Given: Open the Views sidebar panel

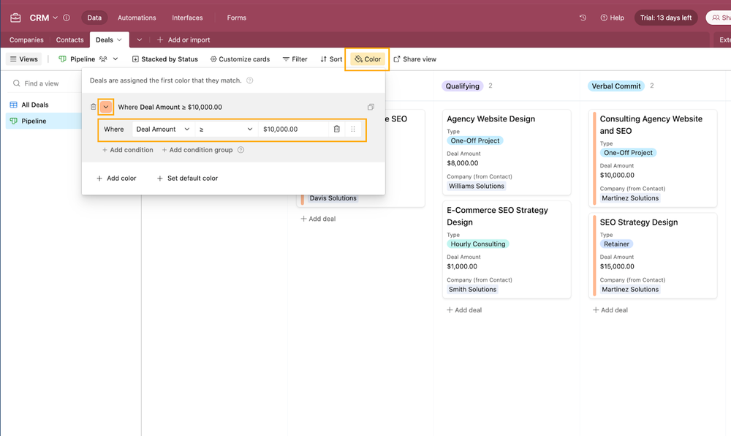Looking at the screenshot, I should click(x=23, y=59).
